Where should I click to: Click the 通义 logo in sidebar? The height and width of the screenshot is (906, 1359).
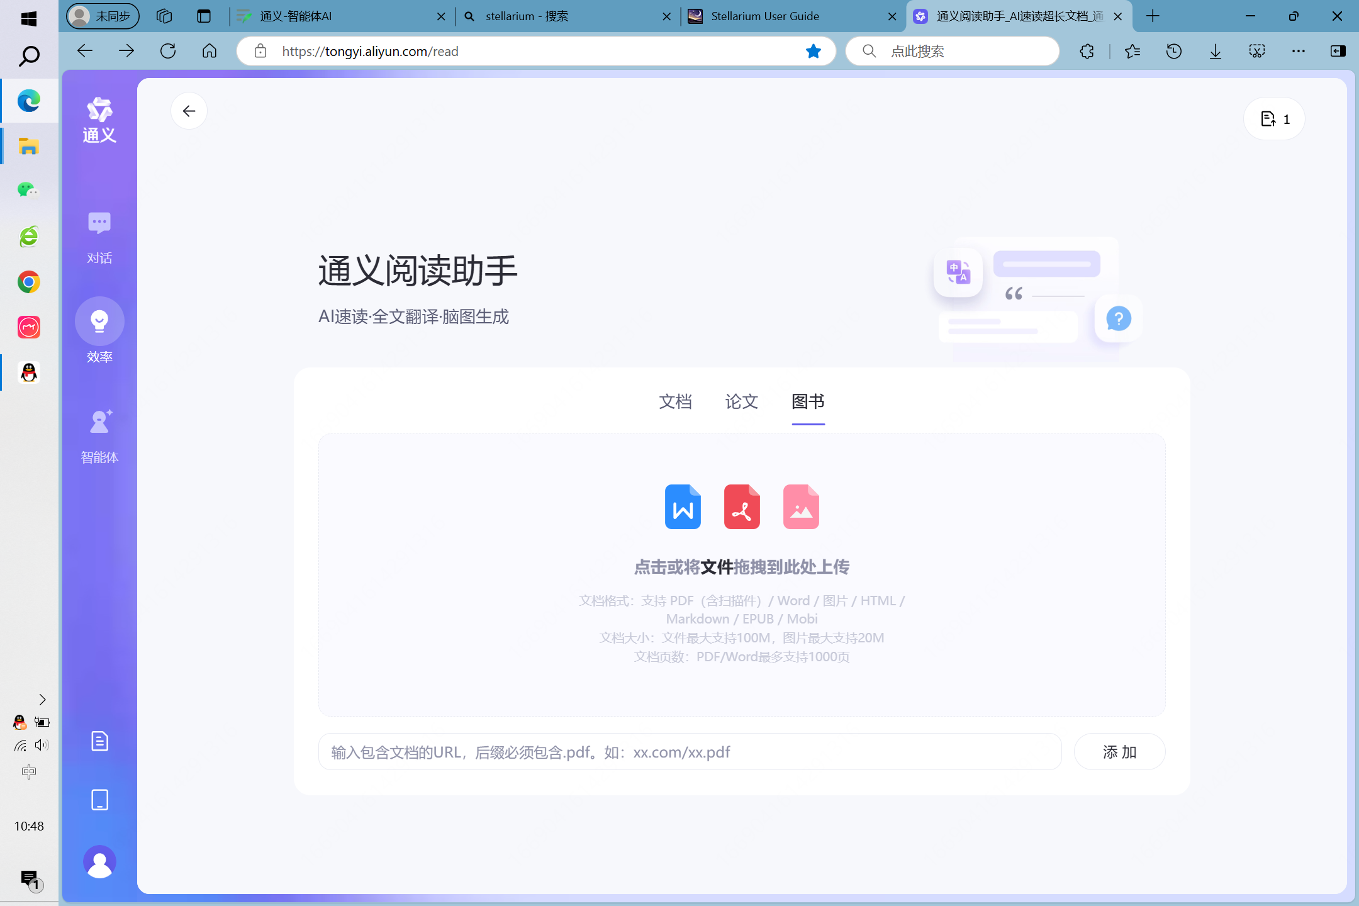[99, 120]
